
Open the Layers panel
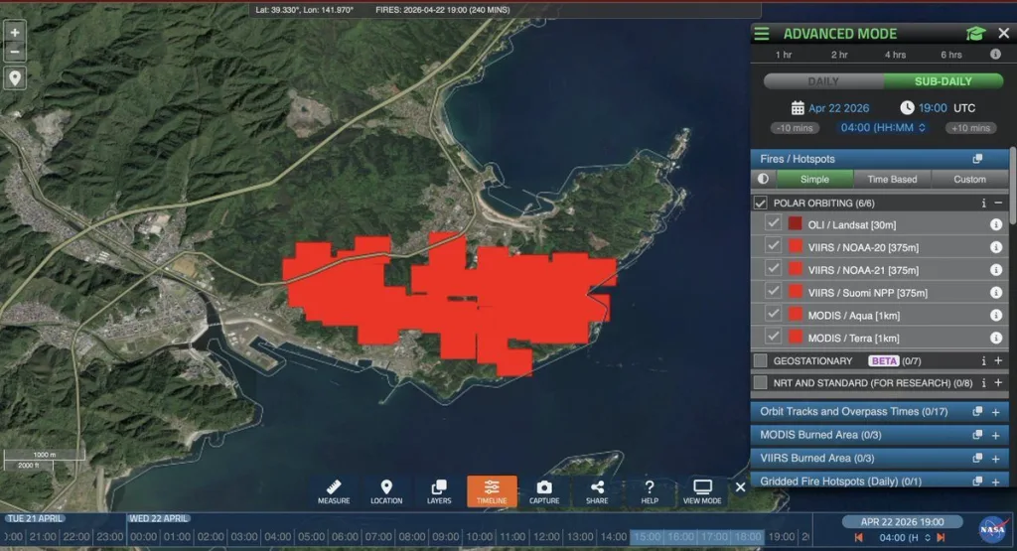click(x=439, y=490)
